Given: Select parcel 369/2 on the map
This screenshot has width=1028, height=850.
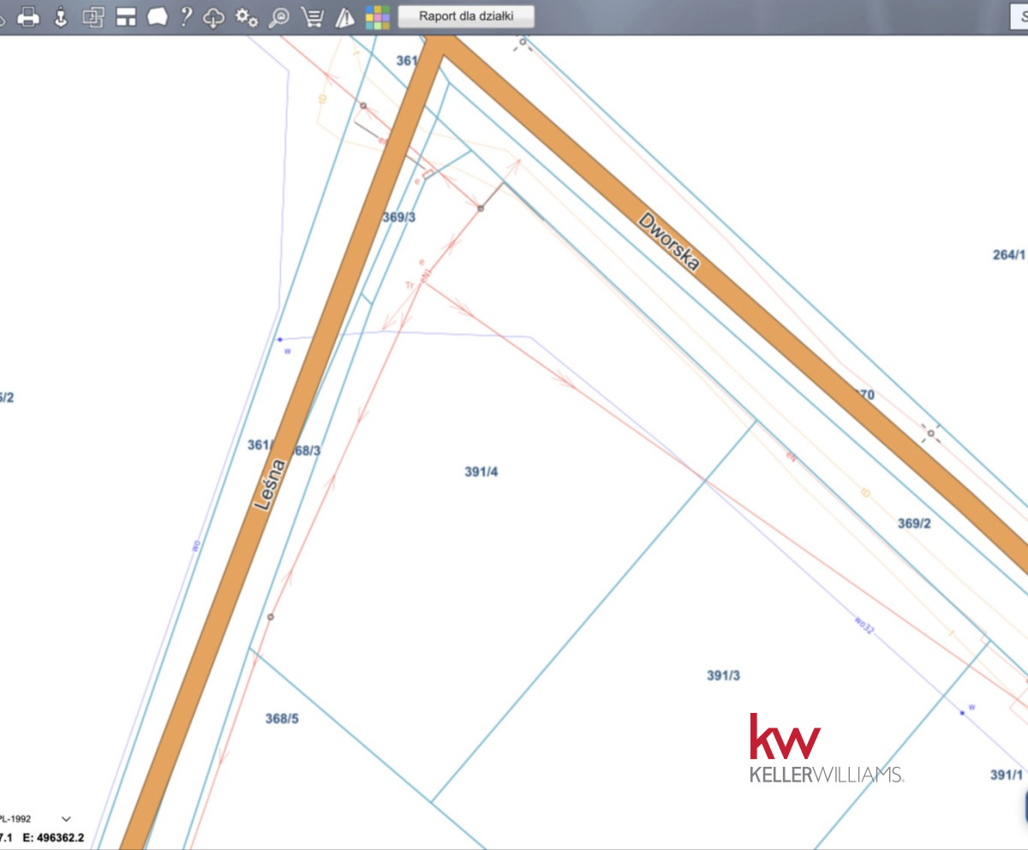Looking at the screenshot, I should click(x=913, y=524).
